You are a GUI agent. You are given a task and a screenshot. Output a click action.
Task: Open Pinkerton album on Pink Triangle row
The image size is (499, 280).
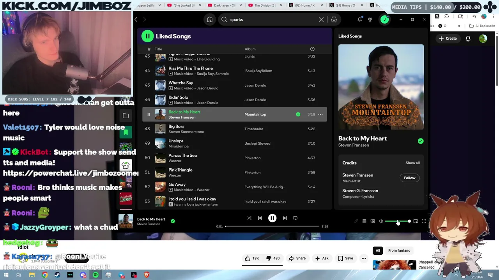pyautogui.click(x=252, y=172)
